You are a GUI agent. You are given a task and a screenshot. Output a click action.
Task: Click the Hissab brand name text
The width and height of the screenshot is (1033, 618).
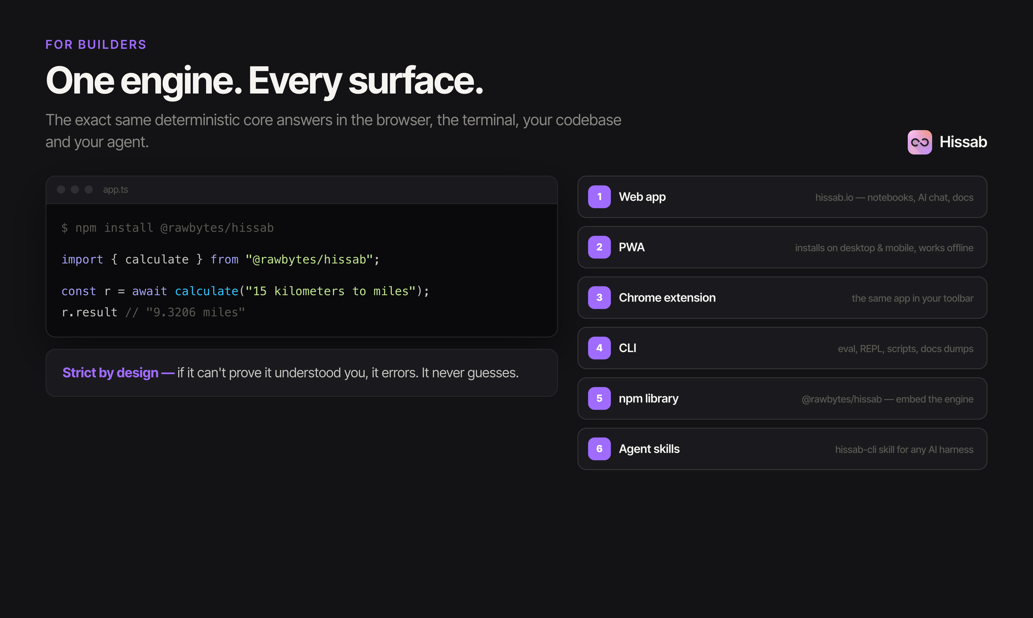[963, 142]
